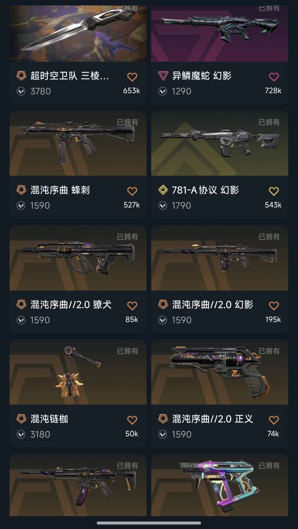Screen dimensions: 298x529
Task: Select the 混沌序曲//2.0 正义 revolver image
Action: (x=220, y=372)
